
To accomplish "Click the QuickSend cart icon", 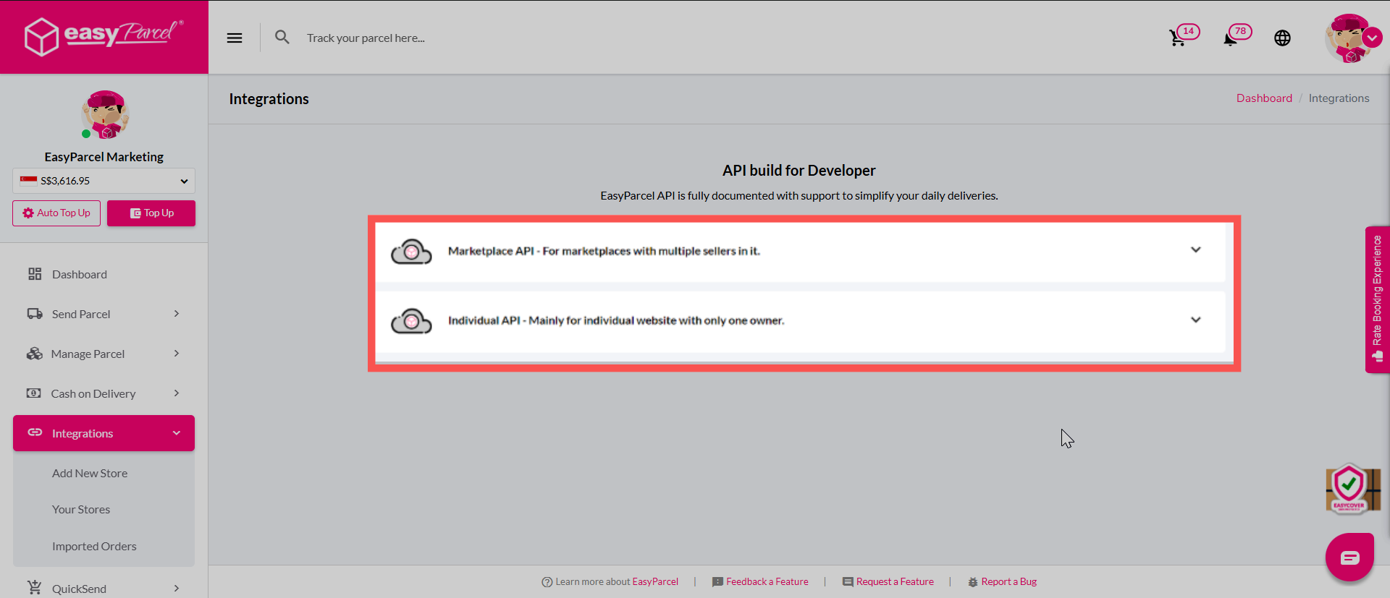I will (x=35, y=588).
